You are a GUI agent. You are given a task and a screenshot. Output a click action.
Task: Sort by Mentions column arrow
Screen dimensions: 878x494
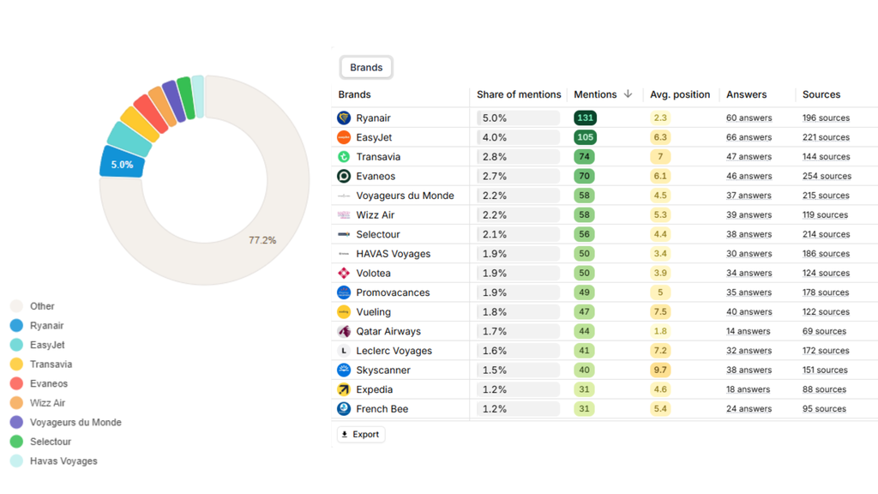pyautogui.click(x=628, y=94)
